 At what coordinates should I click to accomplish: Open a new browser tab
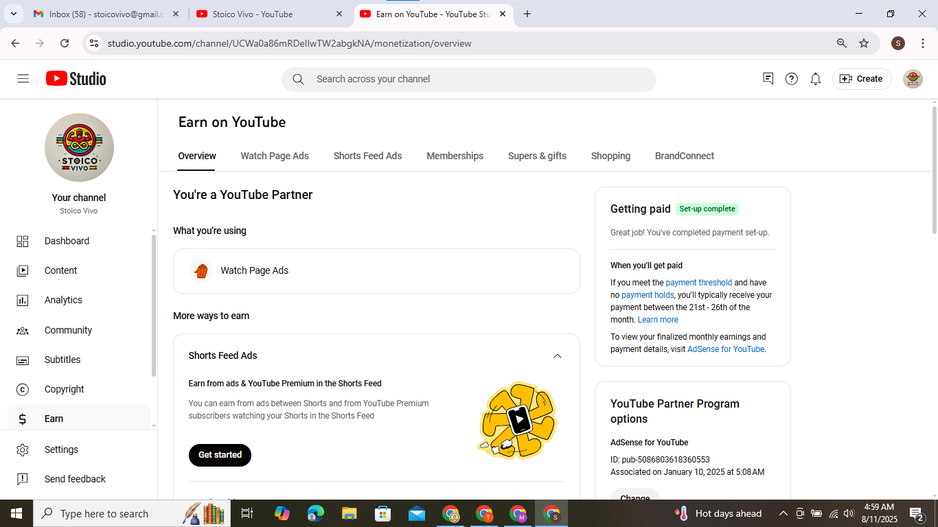coord(527,14)
